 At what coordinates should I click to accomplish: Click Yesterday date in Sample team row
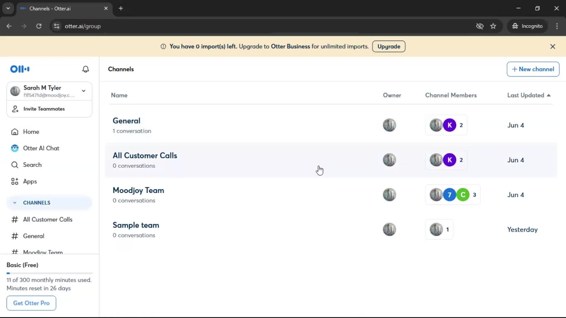click(522, 230)
